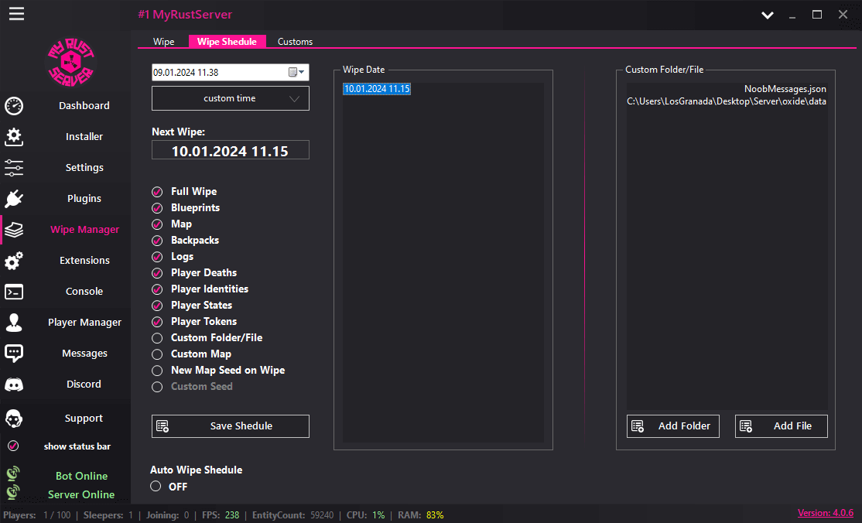Viewport: 862px width, 523px height.
Task: Open the date picker calendar dropdown
Action: [296, 72]
